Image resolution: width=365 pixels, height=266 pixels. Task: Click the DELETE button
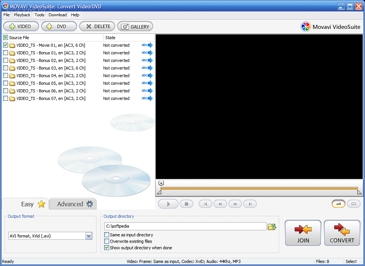(x=97, y=26)
